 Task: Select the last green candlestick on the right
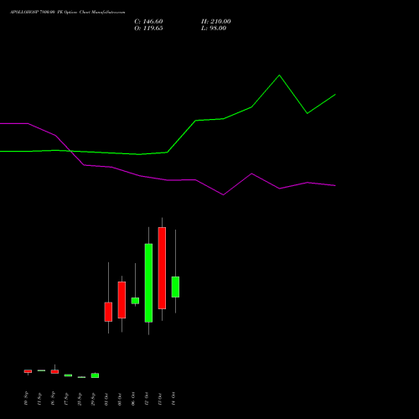[x=175, y=287]
